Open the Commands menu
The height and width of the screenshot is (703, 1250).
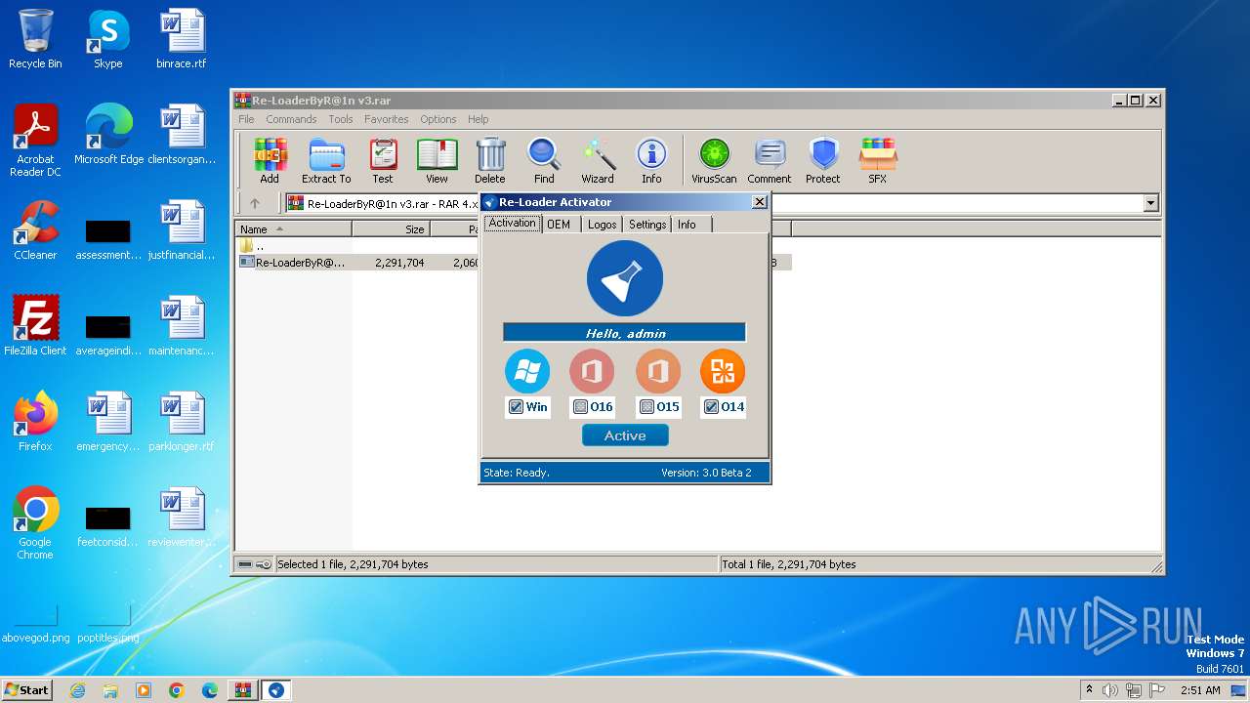pos(291,119)
